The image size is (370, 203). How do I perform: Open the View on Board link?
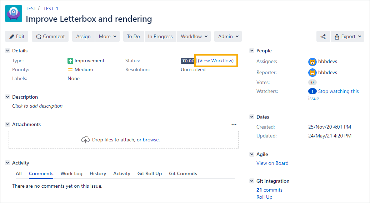point(272,163)
